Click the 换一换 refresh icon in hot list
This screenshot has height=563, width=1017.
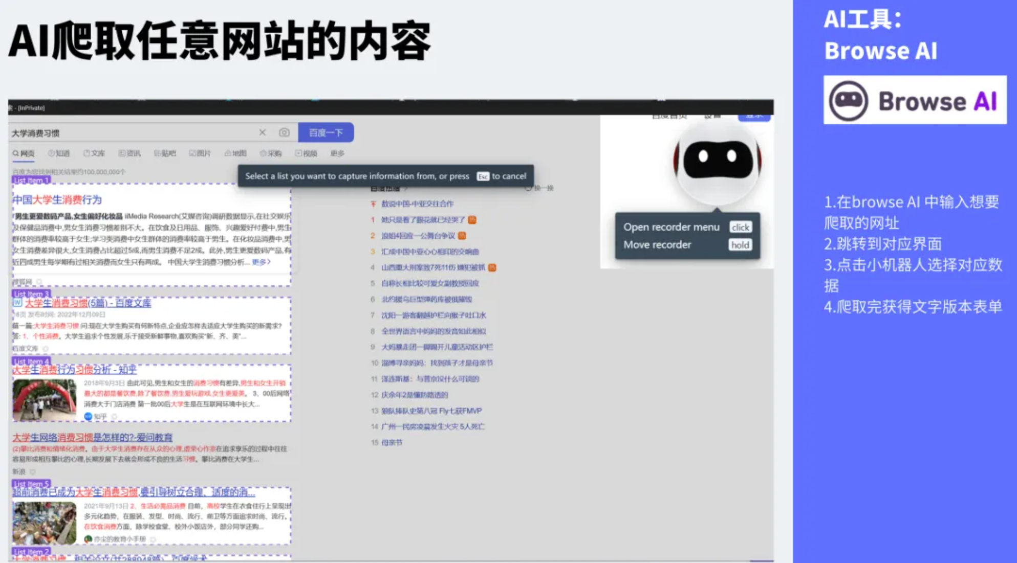click(x=529, y=188)
